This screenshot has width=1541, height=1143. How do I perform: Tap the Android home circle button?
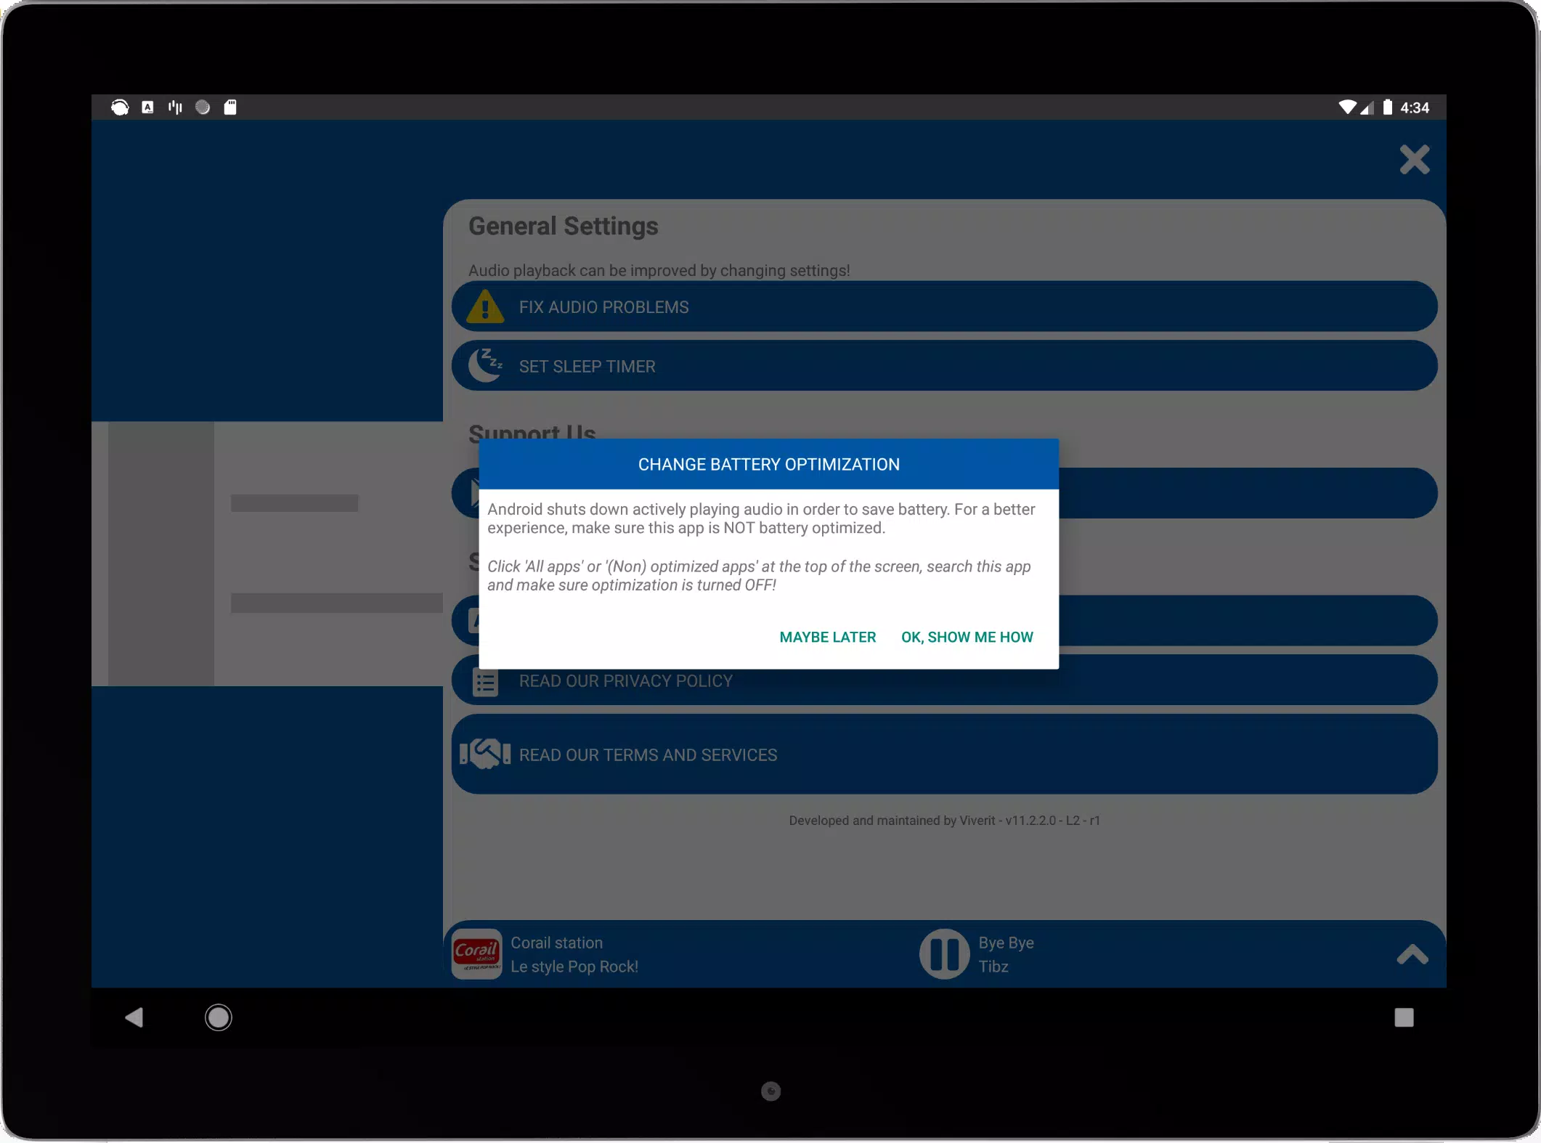(x=218, y=1017)
